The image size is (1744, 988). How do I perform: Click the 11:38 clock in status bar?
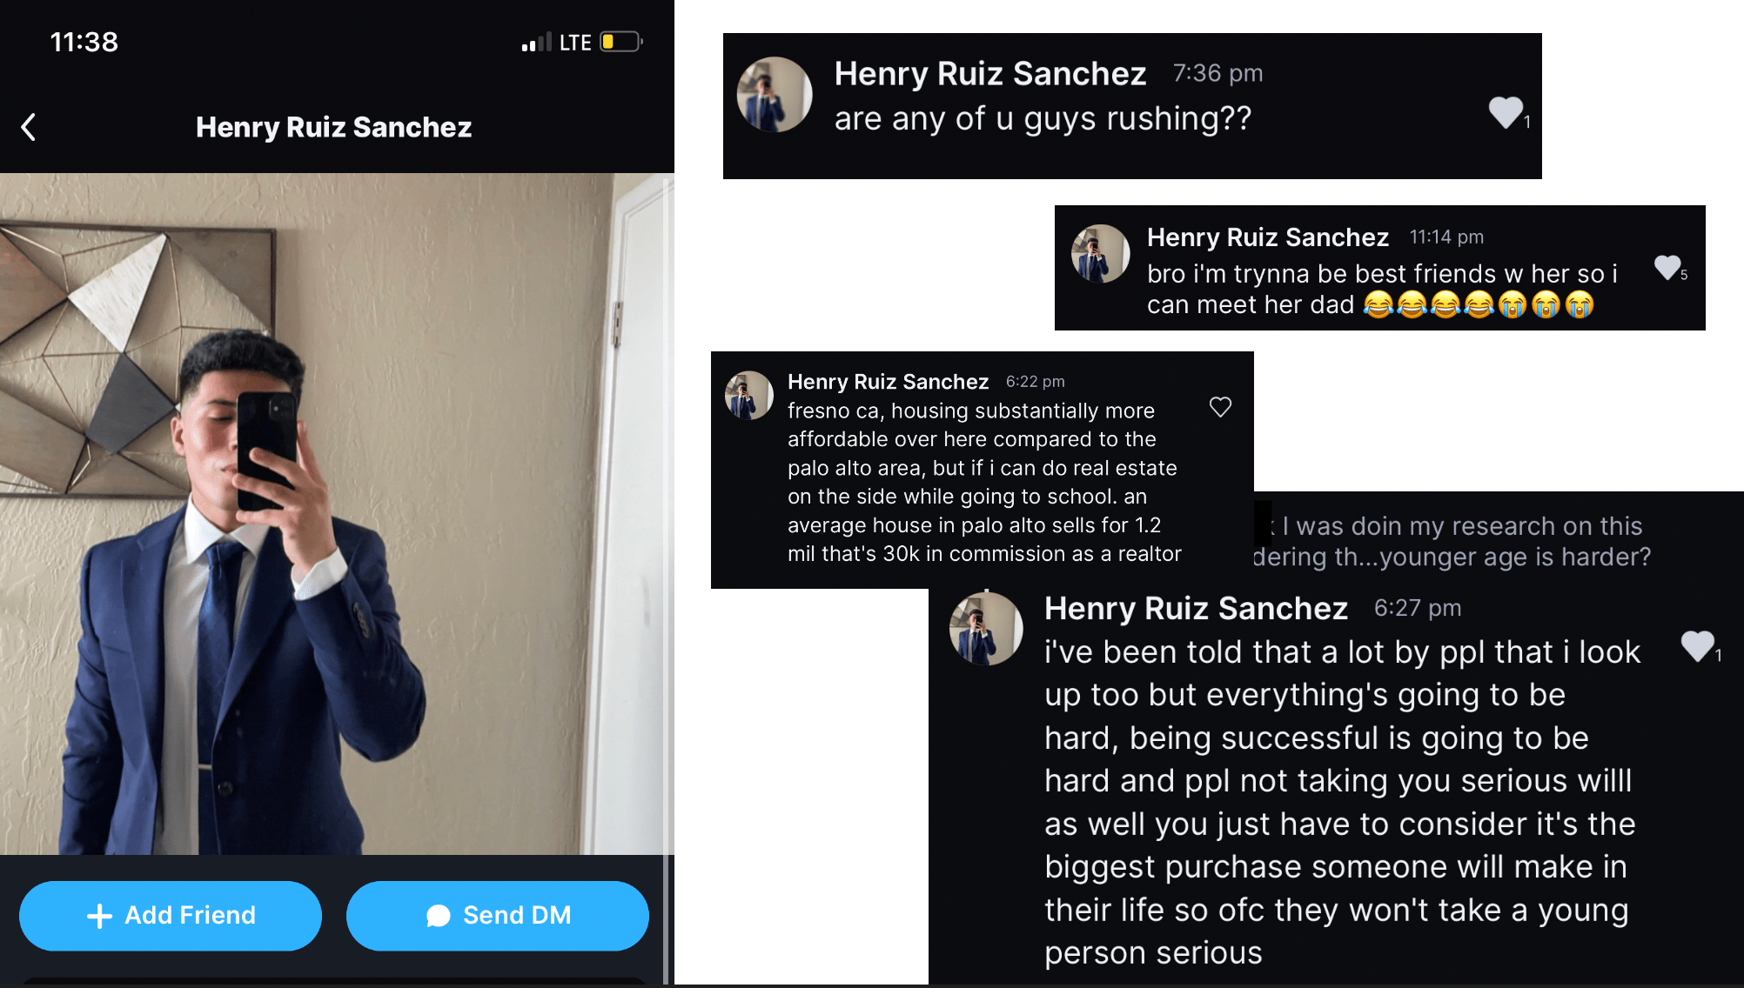tap(84, 42)
